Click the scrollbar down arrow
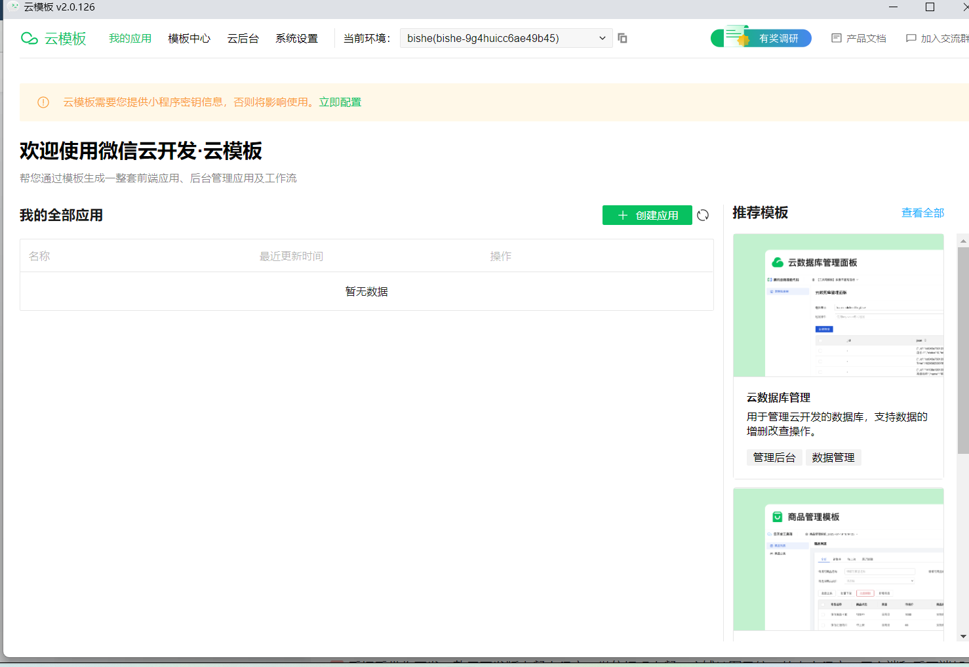Viewport: 969px width, 667px height. 963,636
